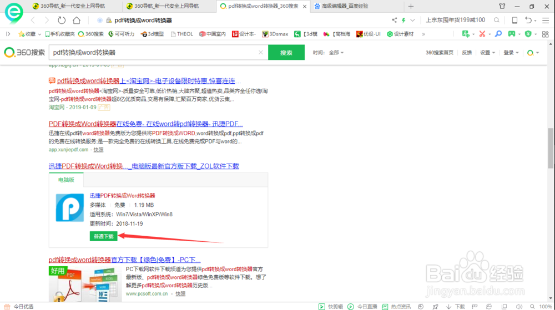Open 今日直播 in status bar
The width and height of the screenshot is (555, 310).
point(362,307)
